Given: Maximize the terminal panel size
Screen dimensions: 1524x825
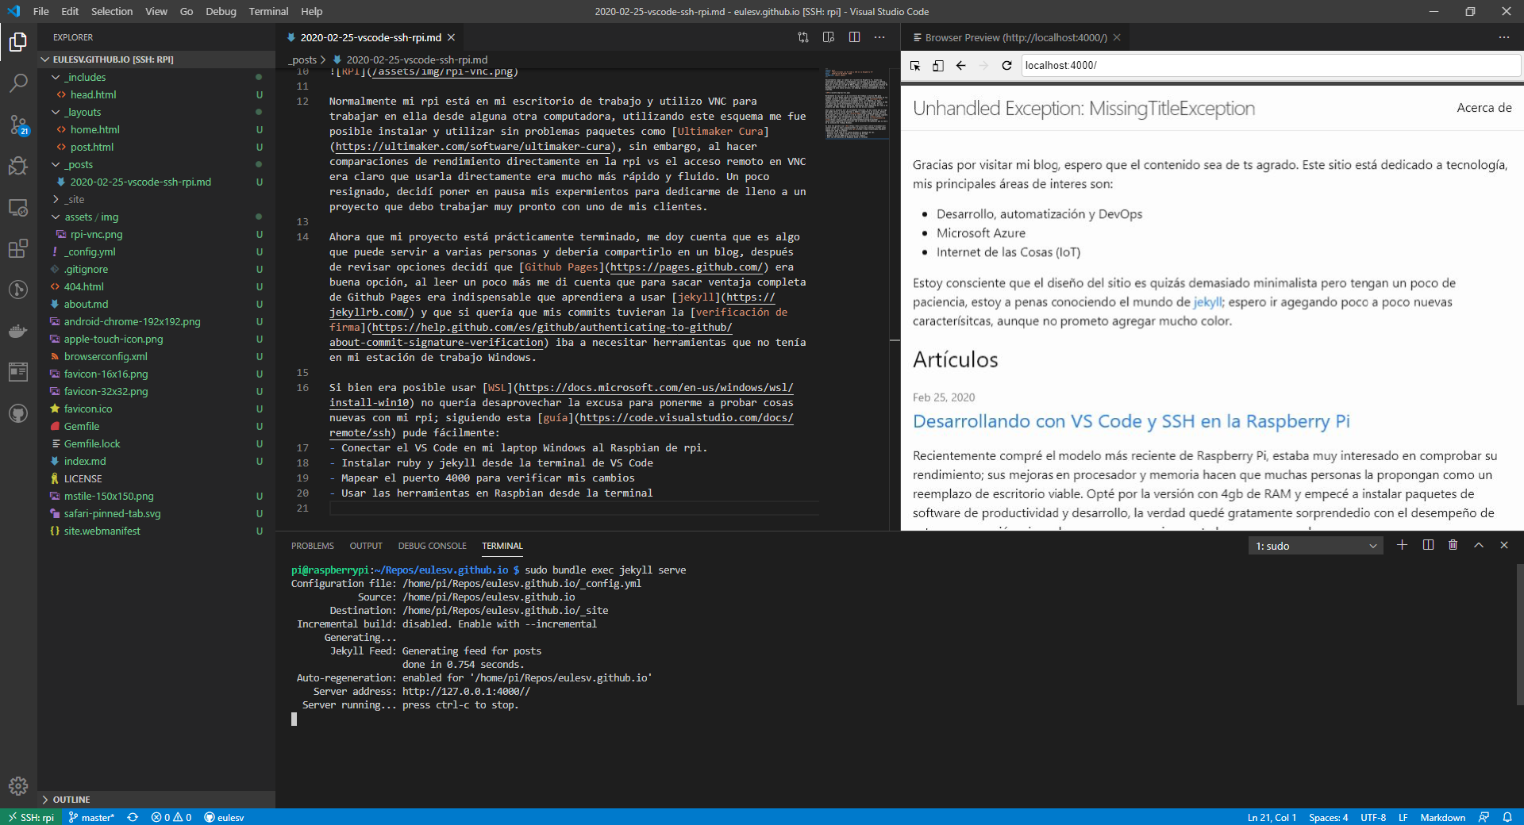Looking at the screenshot, I should [1479, 545].
